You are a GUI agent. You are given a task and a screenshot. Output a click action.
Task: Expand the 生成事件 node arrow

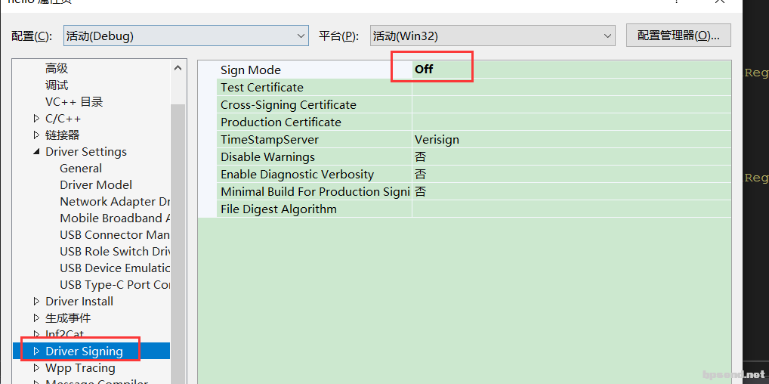point(36,317)
